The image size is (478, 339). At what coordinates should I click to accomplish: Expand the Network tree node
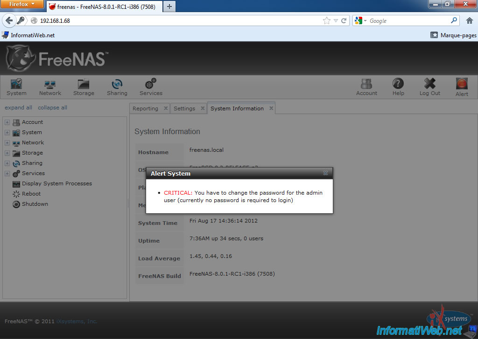tap(7, 143)
